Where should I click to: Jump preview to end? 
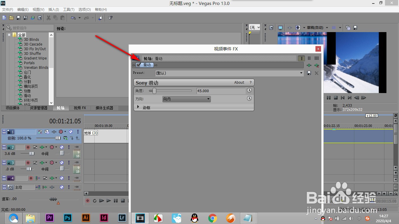[350, 98]
